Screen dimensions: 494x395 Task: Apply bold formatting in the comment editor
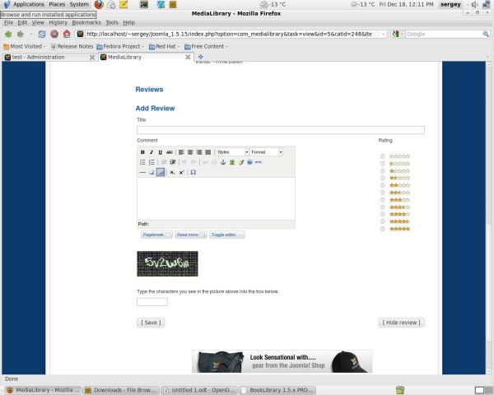(x=142, y=152)
